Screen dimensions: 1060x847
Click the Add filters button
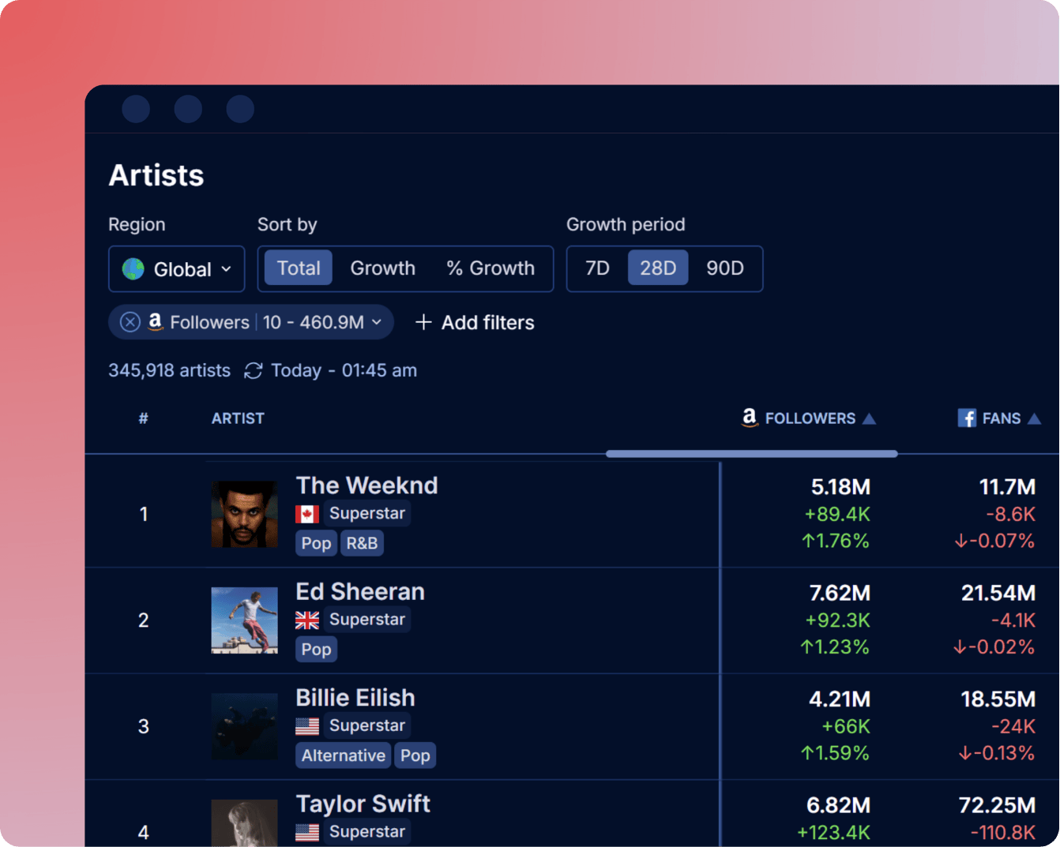point(474,322)
